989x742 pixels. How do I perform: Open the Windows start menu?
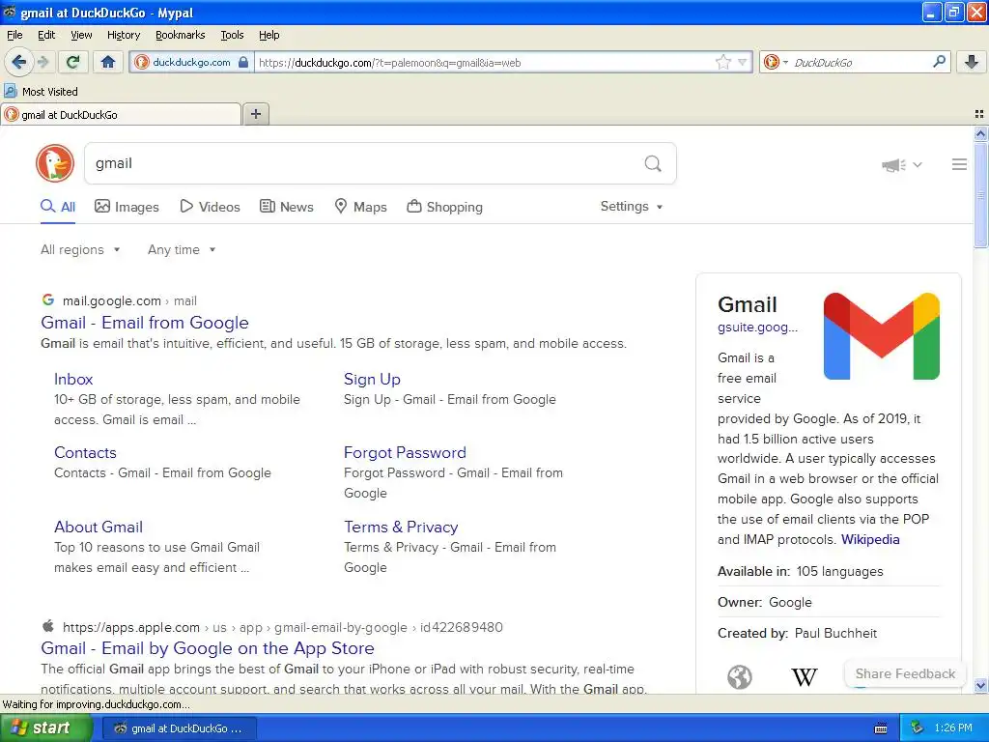click(46, 728)
